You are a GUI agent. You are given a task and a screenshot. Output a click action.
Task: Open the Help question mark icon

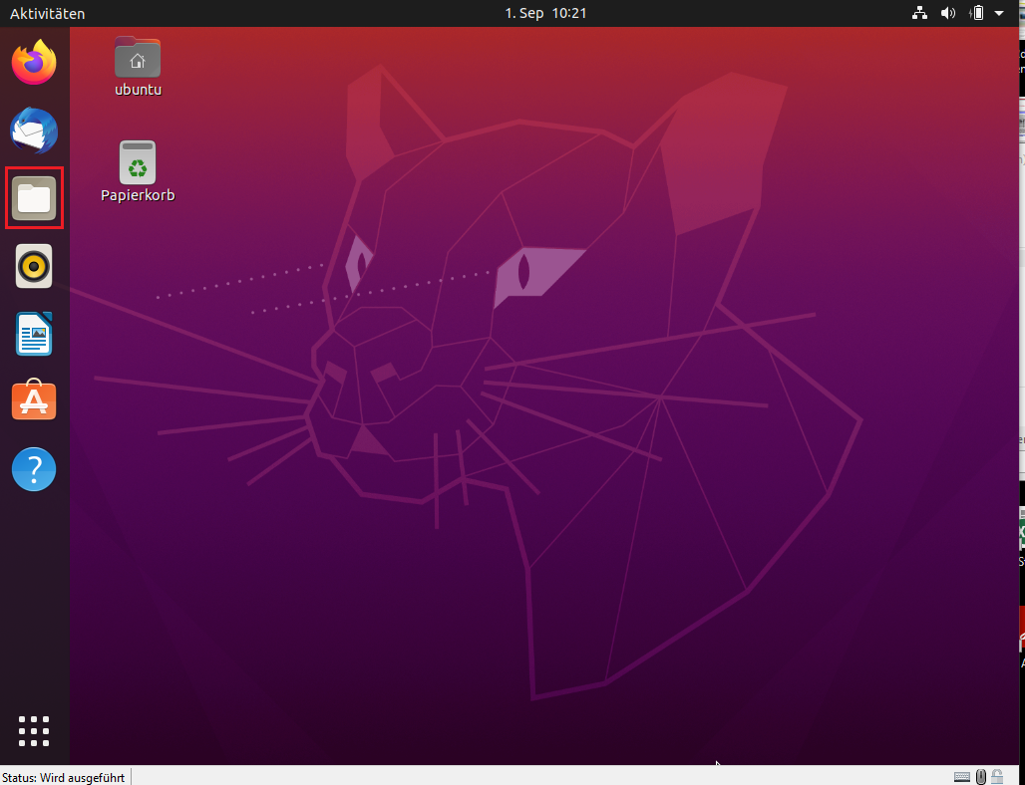click(x=34, y=469)
